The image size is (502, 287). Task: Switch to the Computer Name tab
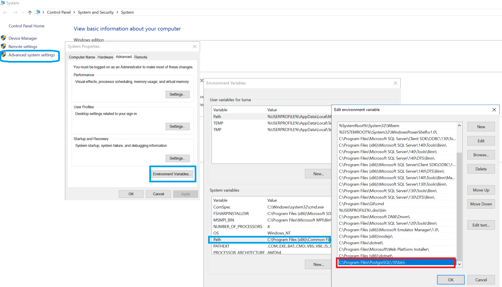(82, 57)
